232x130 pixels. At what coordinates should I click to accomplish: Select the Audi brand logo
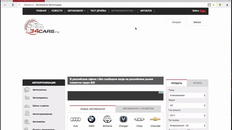tap(75, 119)
